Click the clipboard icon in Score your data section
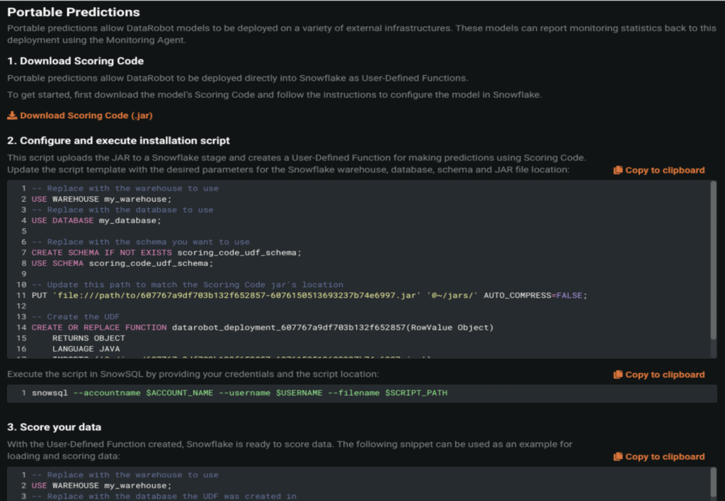 pos(617,456)
